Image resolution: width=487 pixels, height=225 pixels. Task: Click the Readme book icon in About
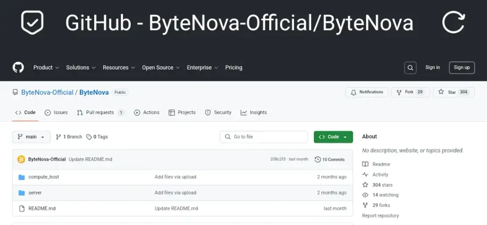click(365, 164)
